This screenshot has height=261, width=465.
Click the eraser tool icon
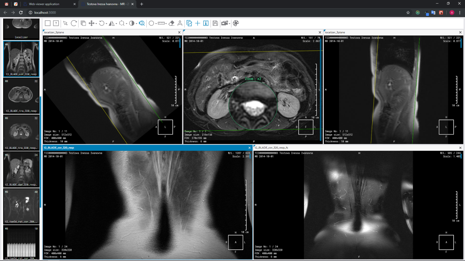tap(172, 23)
